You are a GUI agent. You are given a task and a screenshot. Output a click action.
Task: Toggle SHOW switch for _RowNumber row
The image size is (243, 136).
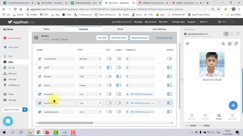(169, 59)
